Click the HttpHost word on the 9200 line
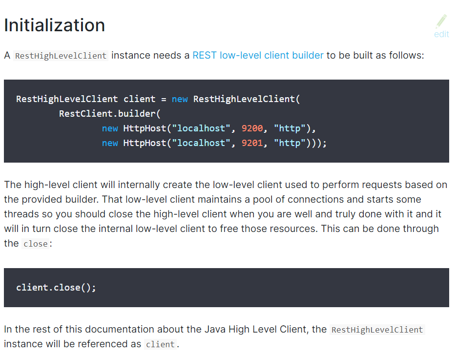The width and height of the screenshot is (456, 356). (145, 128)
